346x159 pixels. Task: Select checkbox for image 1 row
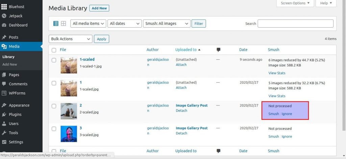coord(54,83)
